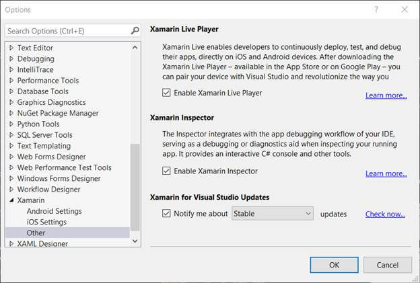Select the XAML Designer label
This screenshot has width=420, height=283.
(x=42, y=243)
